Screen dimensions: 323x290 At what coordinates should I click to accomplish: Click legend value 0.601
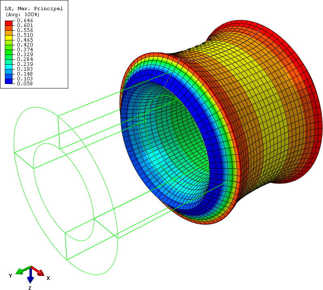coord(25,25)
